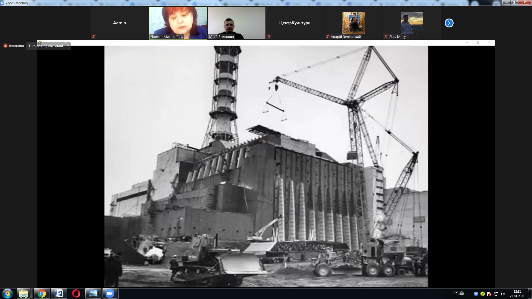The width and height of the screenshot is (532, 299).
Task: Switch UK keyboard language indicator
Action: click(x=455, y=293)
